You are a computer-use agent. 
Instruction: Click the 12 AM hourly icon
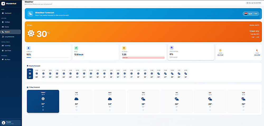click(x=91, y=74)
